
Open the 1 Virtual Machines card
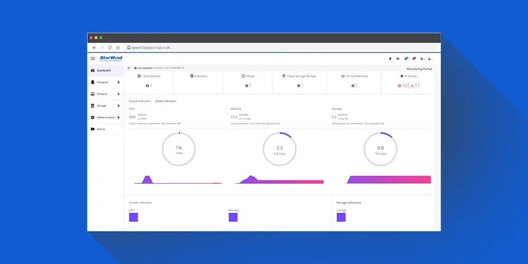point(354,82)
